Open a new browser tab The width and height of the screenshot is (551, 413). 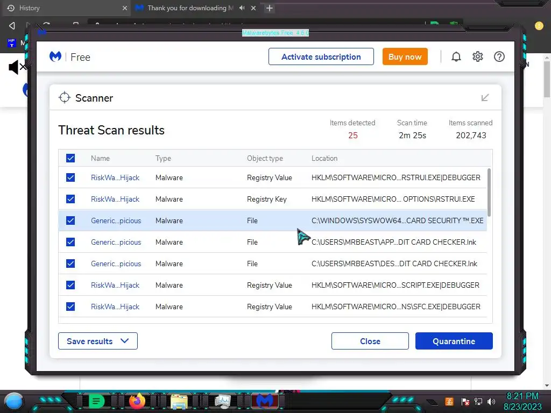pyautogui.click(x=270, y=8)
